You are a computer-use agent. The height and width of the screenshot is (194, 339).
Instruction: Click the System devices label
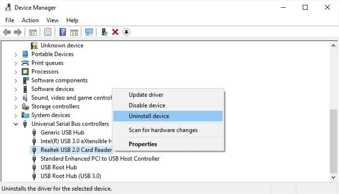(x=51, y=115)
